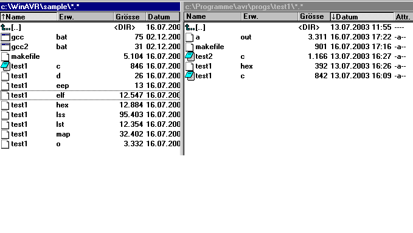Select the test1 row with extension lss
The height and width of the screenshot is (233, 413).
tap(91, 115)
